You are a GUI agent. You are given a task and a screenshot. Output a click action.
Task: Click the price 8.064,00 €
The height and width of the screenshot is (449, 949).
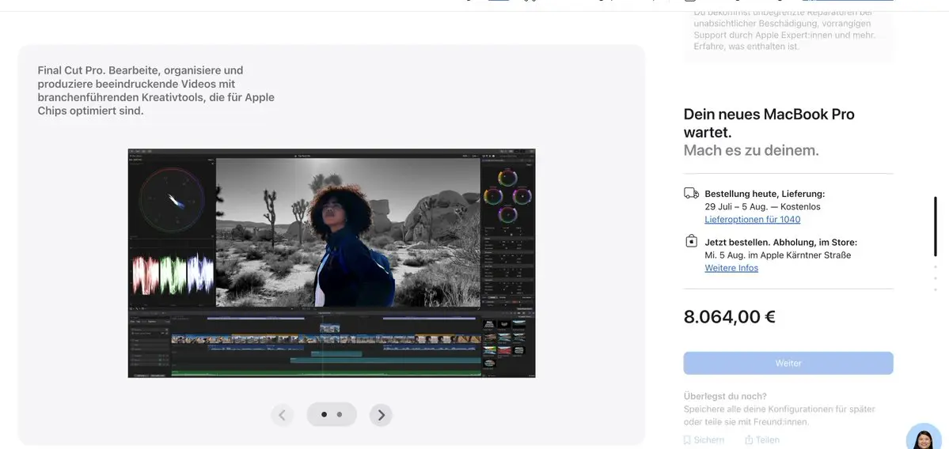(729, 317)
